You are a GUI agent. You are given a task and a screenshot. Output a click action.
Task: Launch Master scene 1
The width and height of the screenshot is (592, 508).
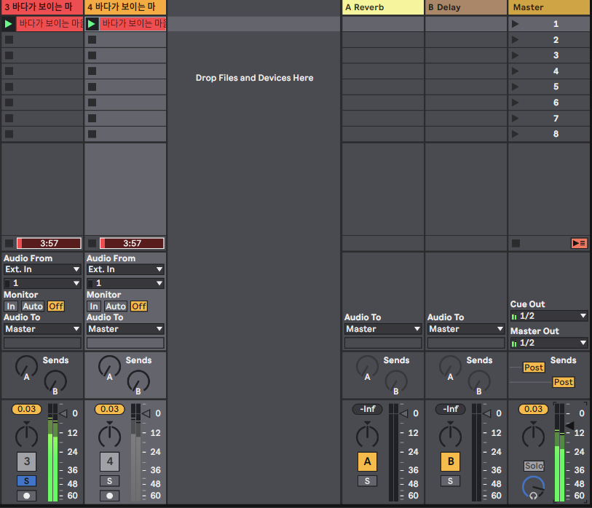pyautogui.click(x=515, y=24)
